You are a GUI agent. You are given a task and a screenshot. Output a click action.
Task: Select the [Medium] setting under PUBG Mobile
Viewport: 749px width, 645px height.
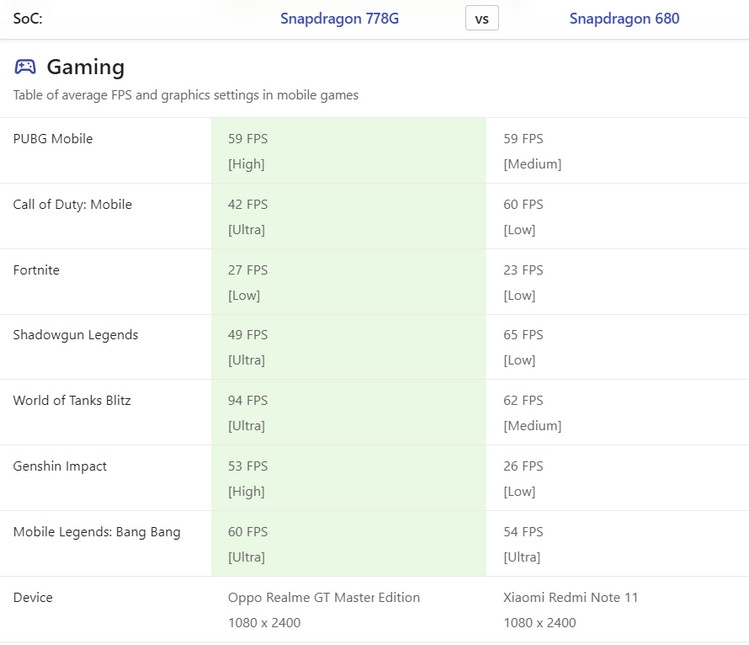532,164
